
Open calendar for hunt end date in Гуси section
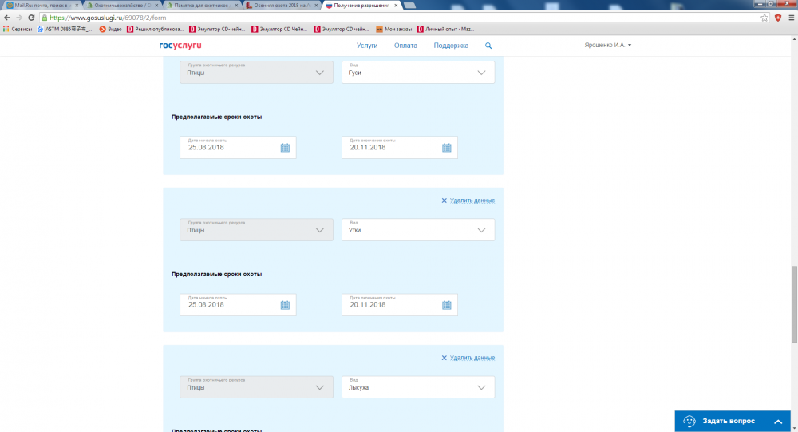pos(446,148)
